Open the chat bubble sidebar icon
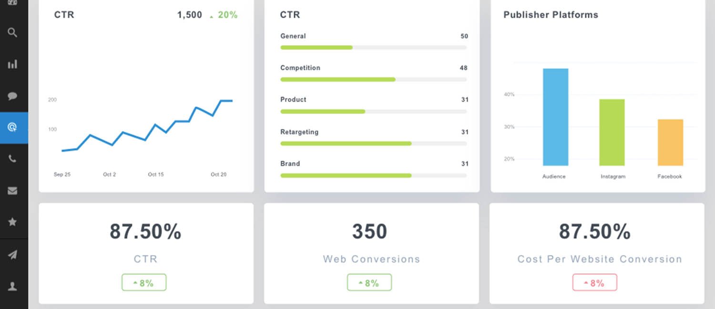715x309 pixels. (x=13, y=96)
